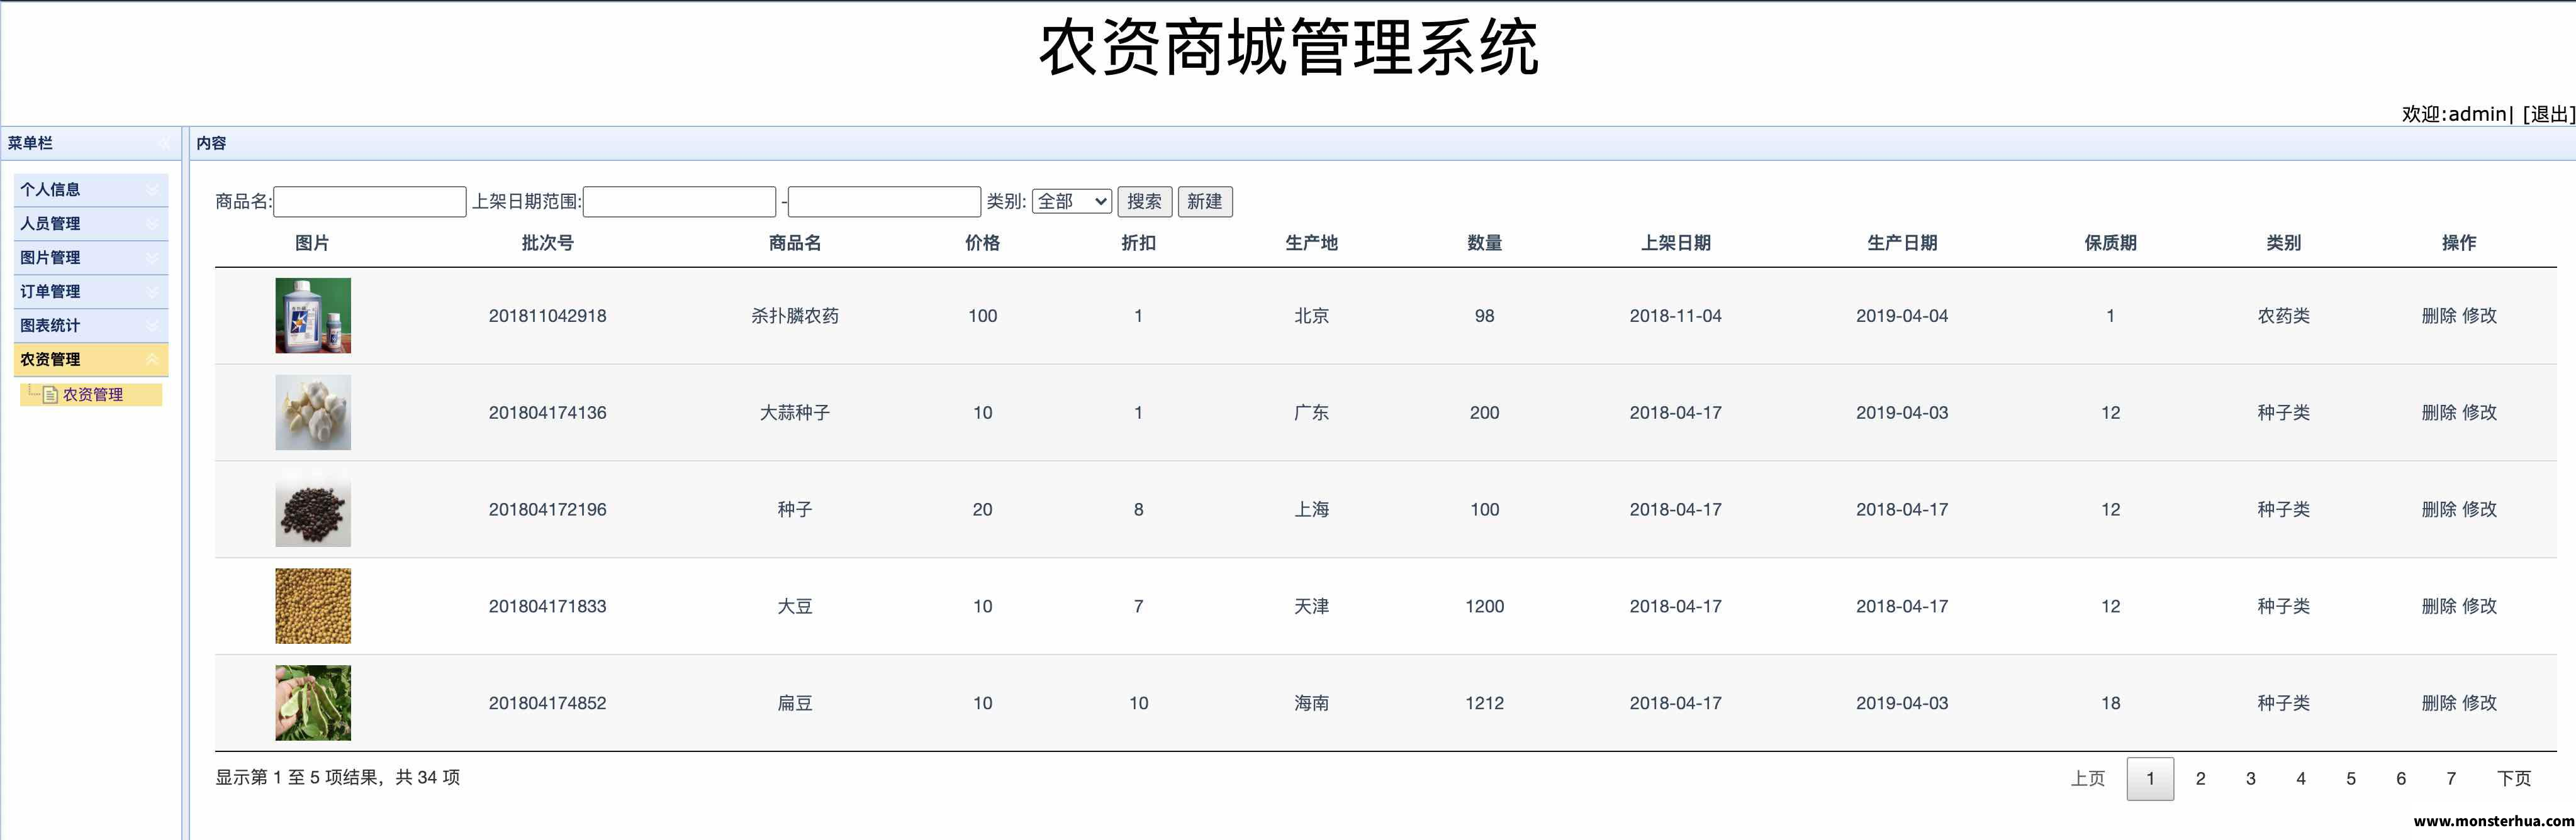Click batch number 201804174852
Viewport: 2576px width, 840px height.
[x=548, y=703]
